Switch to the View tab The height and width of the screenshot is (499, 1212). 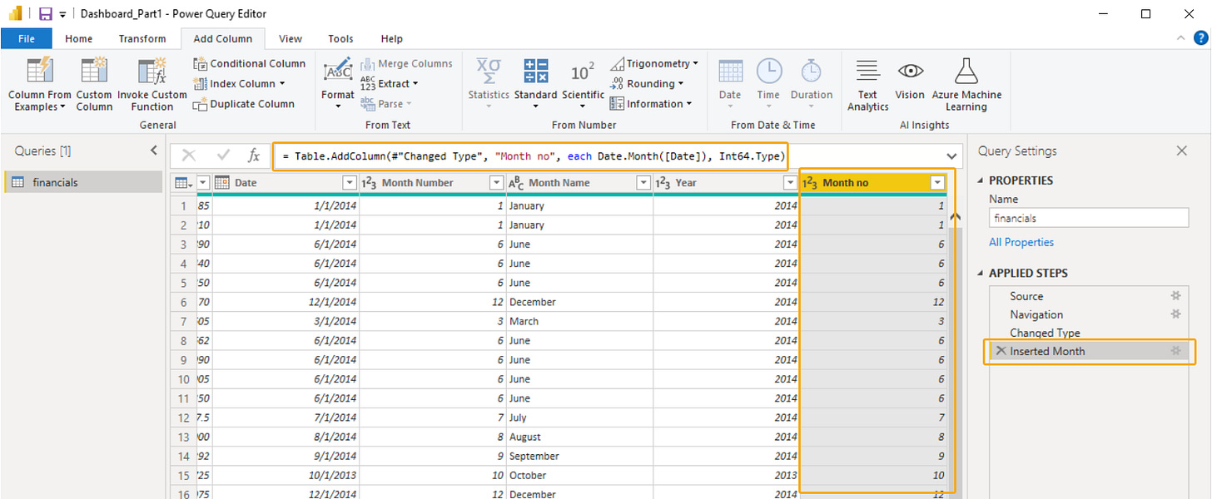(x=291, y=38)
